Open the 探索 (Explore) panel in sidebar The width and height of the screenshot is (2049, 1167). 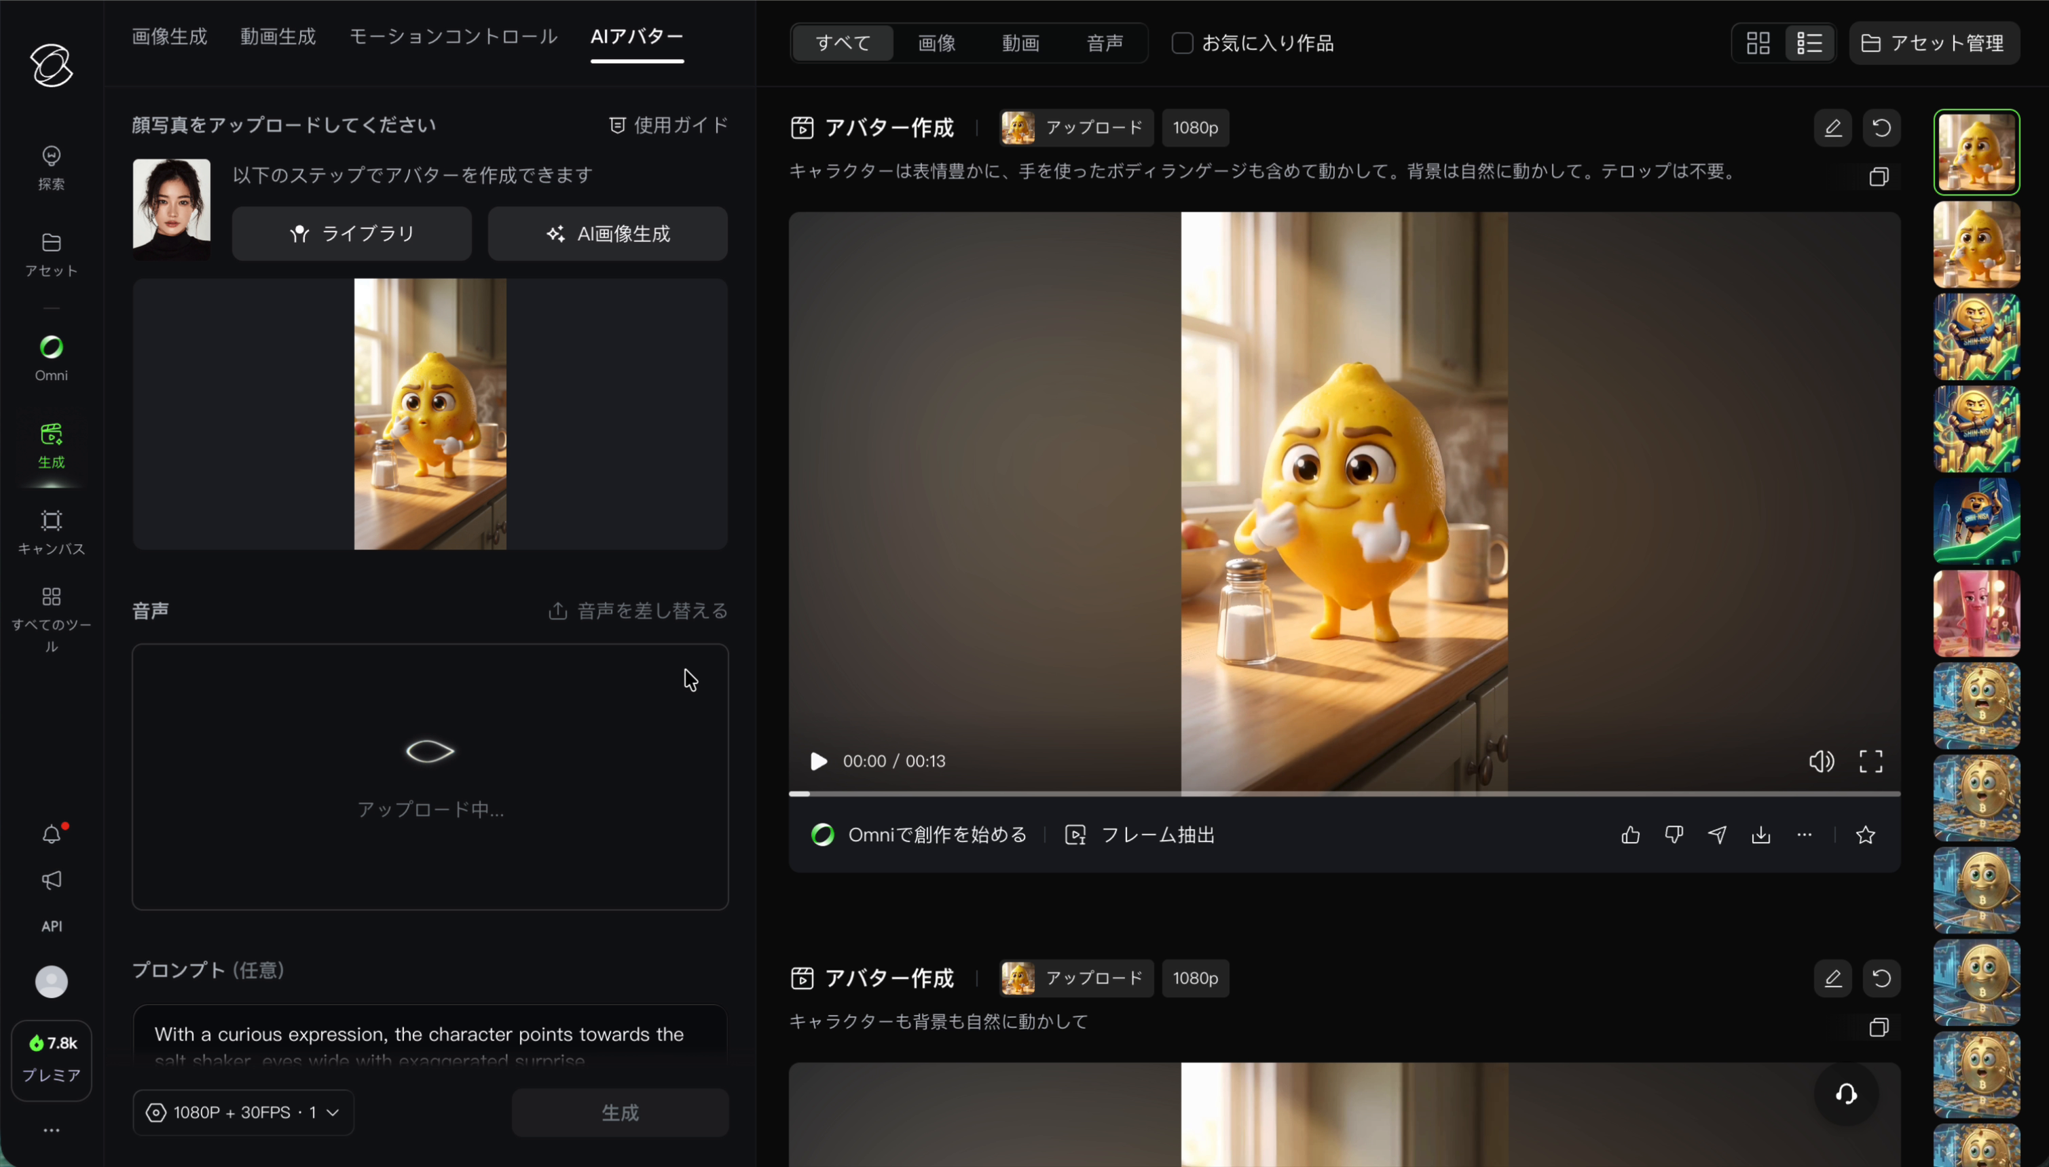[50, 166]
